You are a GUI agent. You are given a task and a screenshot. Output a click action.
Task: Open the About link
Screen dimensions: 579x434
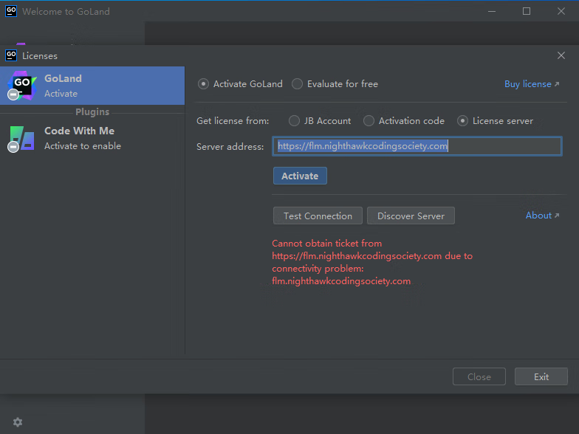pos(542,216)
